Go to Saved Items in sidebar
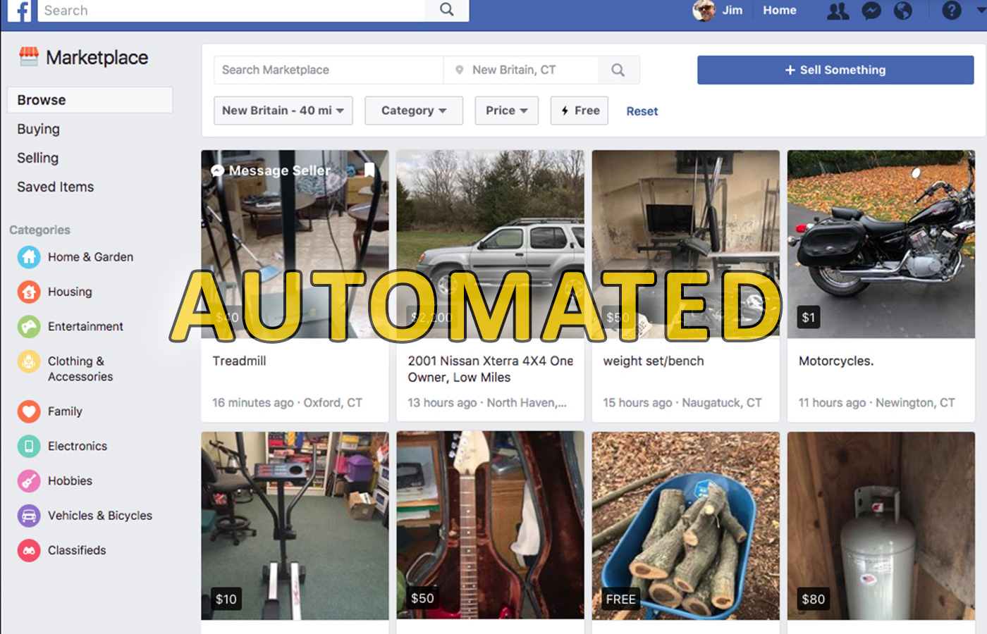This screenshot has width=987, height=634. click(x=56, y=187)
